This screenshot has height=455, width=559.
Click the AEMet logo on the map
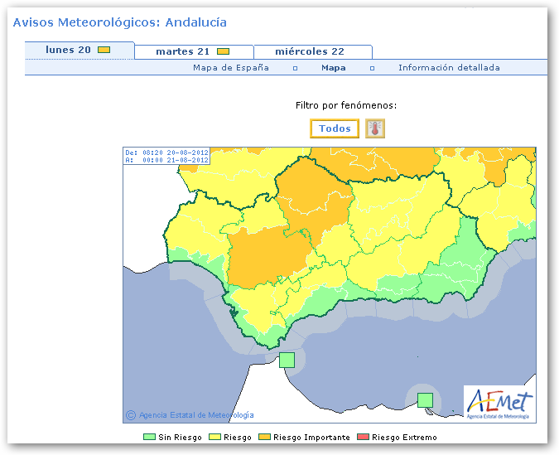499,403
